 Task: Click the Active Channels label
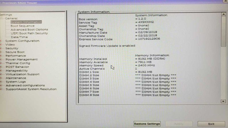pos(92,69)
